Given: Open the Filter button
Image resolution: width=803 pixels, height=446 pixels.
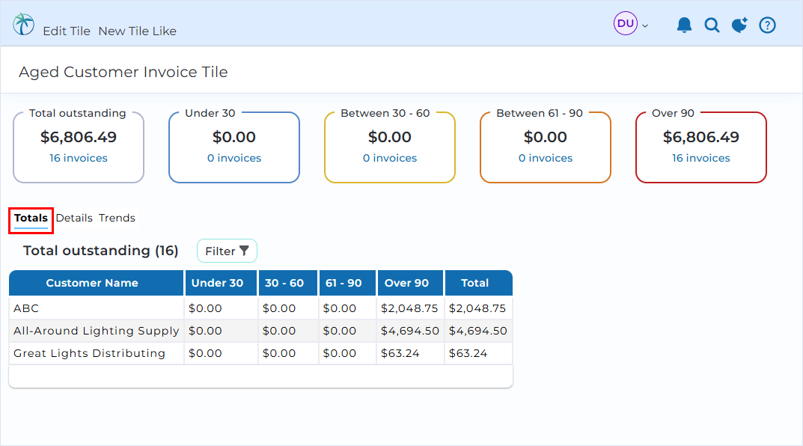Looking at the screenshot, I should [x=227, y=251].
